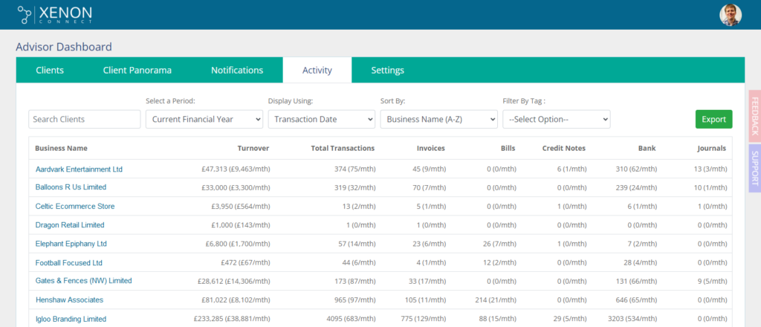The height and width of the screenshot is (327, 761).
Task: Switch to the Clients tab
Action: 50,71
